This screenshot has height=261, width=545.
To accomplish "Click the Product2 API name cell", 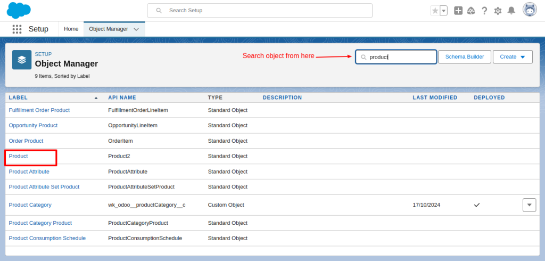I will click(x=119, y=156).
